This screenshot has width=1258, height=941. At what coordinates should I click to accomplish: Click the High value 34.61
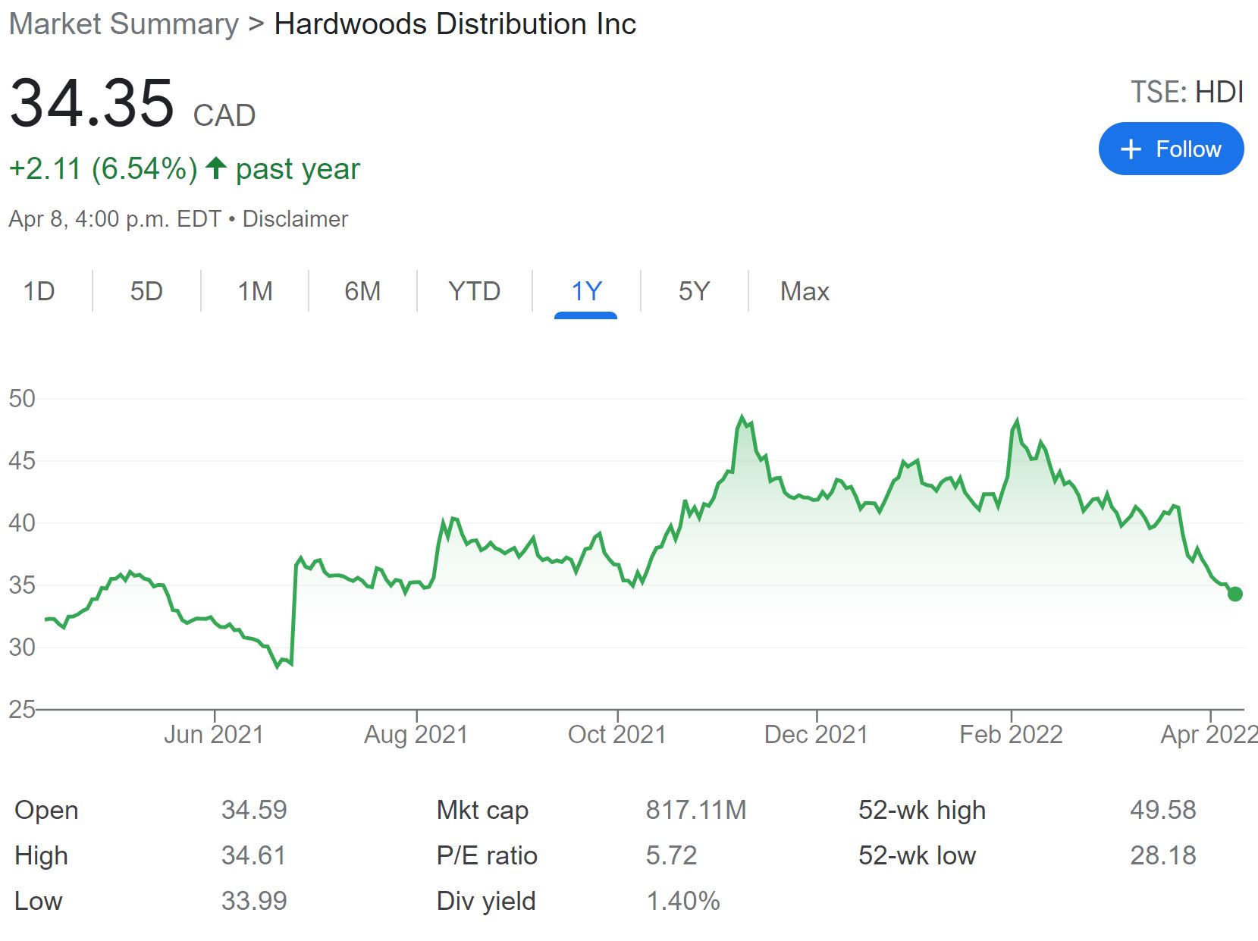[x=253, y=855]
